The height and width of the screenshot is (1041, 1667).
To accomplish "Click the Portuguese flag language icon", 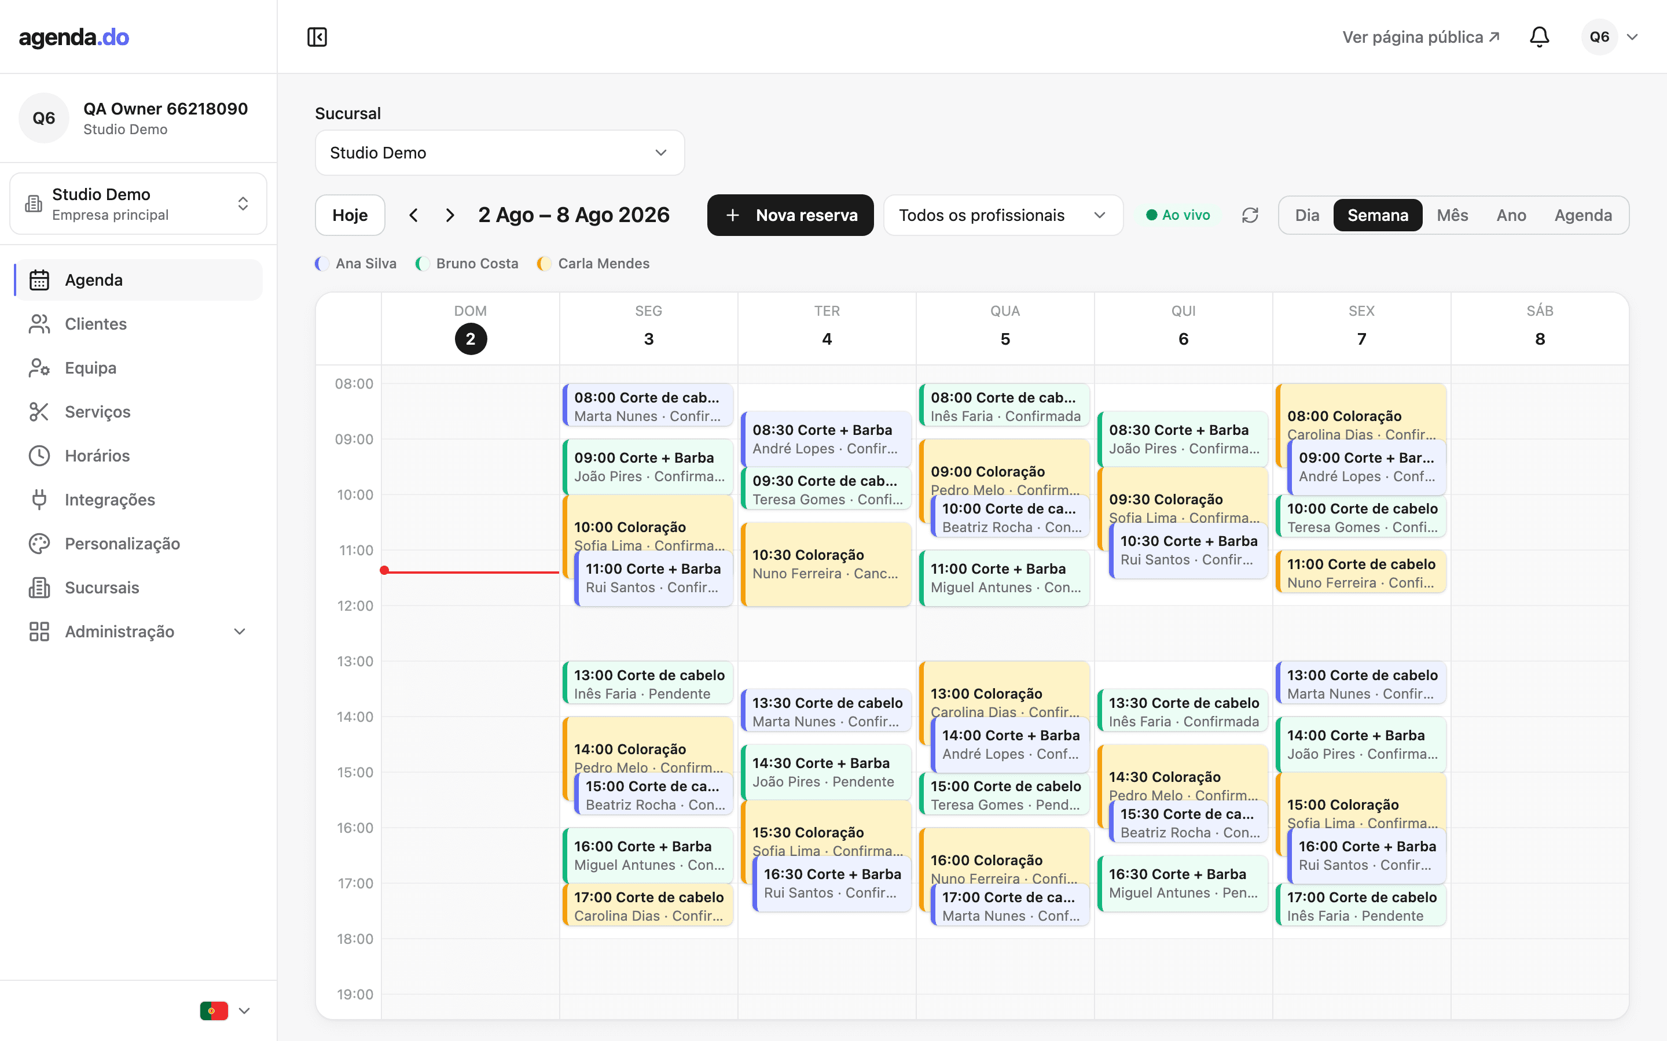I will tap(214, 1011).
